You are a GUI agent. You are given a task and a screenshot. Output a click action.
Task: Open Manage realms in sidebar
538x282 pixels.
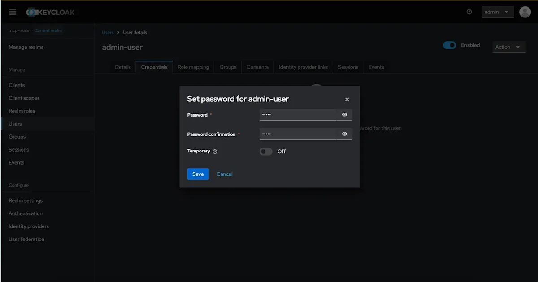47,47
